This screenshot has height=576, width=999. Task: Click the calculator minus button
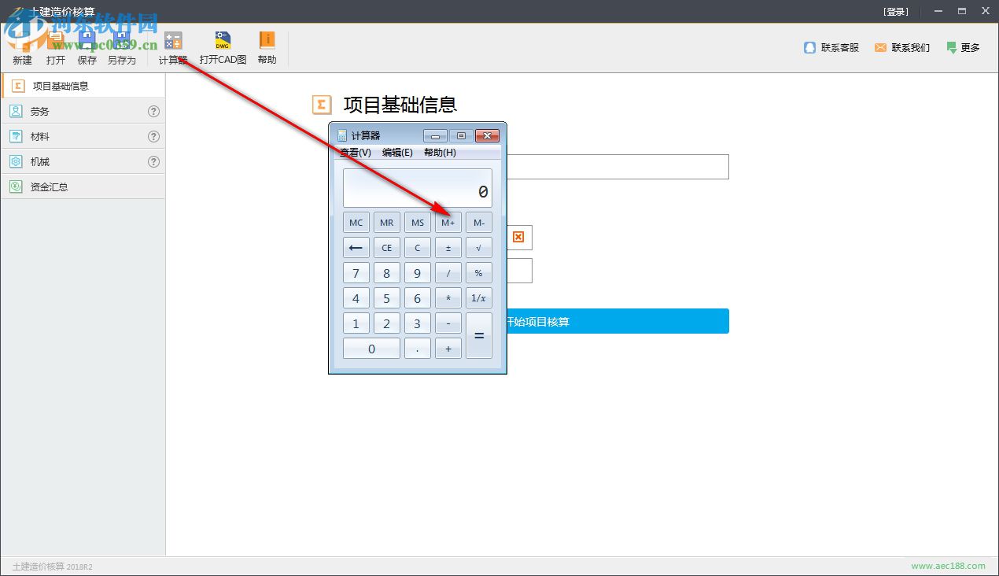(448, 323)
